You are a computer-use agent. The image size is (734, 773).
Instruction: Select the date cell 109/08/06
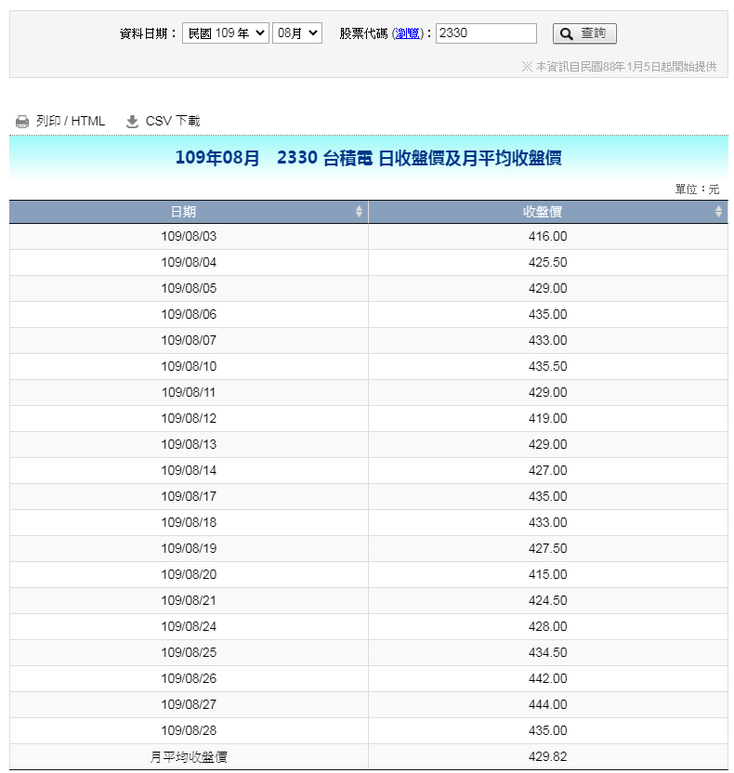189,315
